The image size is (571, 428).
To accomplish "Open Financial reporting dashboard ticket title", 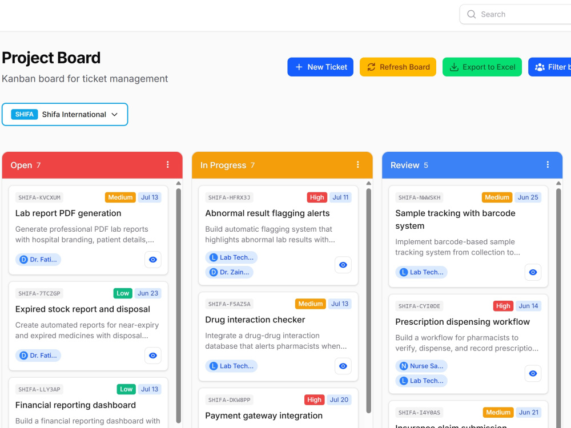I will 75,405.
